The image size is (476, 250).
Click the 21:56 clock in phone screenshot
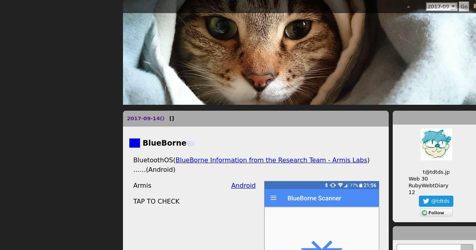pyautogui.click(x=370, y=185)
